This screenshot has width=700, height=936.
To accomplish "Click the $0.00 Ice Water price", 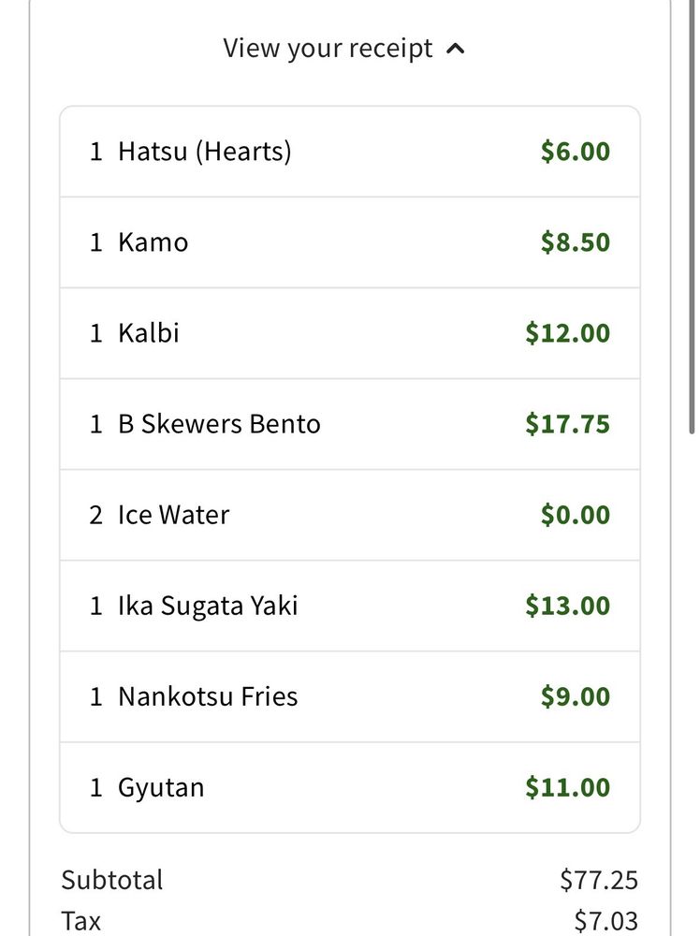I will pos(575,515).
